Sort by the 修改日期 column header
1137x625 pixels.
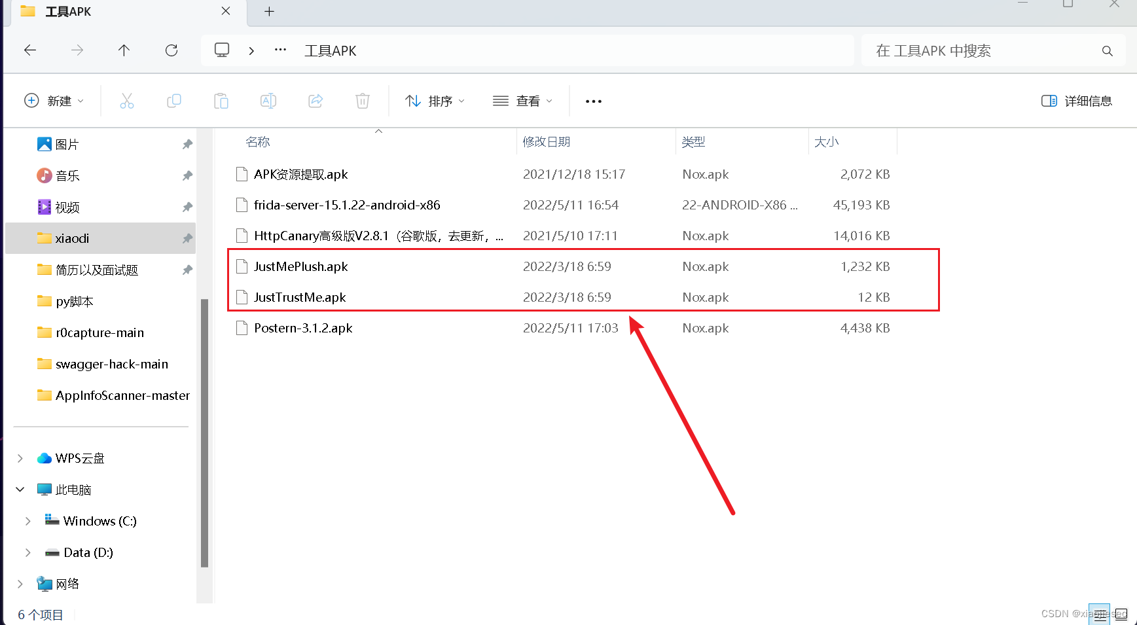(547, 142)
